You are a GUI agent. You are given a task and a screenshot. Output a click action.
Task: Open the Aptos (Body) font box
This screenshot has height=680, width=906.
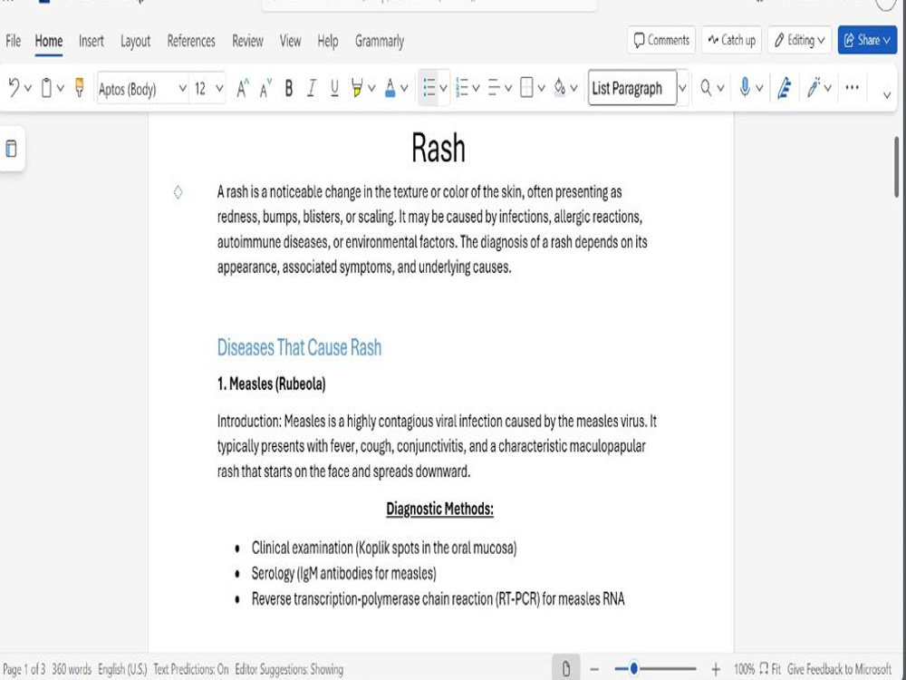(142, 89)
